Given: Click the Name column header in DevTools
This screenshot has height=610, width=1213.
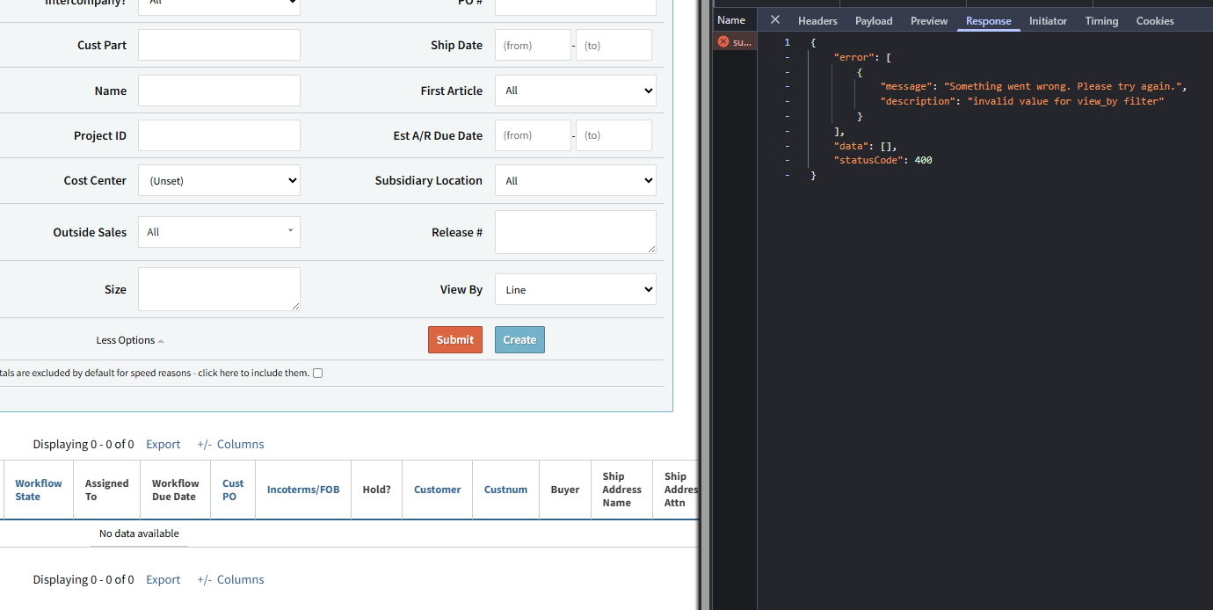Looking at the screenshot, I should [x=731, y=20].
